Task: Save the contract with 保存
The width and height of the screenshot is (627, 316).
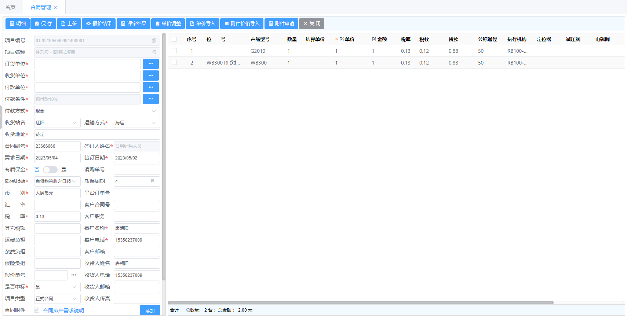Action: click(43, 23)
